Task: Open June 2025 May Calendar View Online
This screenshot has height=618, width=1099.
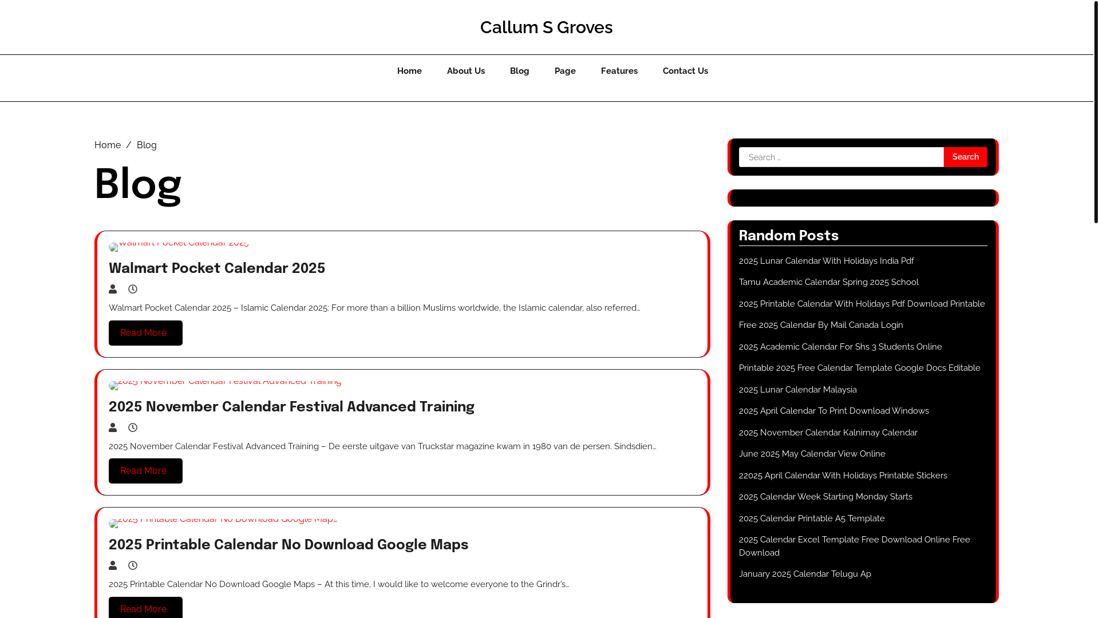Action: pyautogui.click(x=812, y=454)
